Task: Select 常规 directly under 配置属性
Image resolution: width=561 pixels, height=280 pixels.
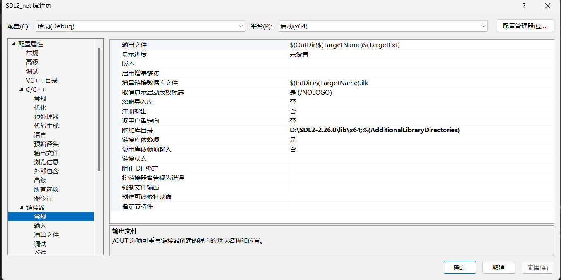Action: coord(32,53)
